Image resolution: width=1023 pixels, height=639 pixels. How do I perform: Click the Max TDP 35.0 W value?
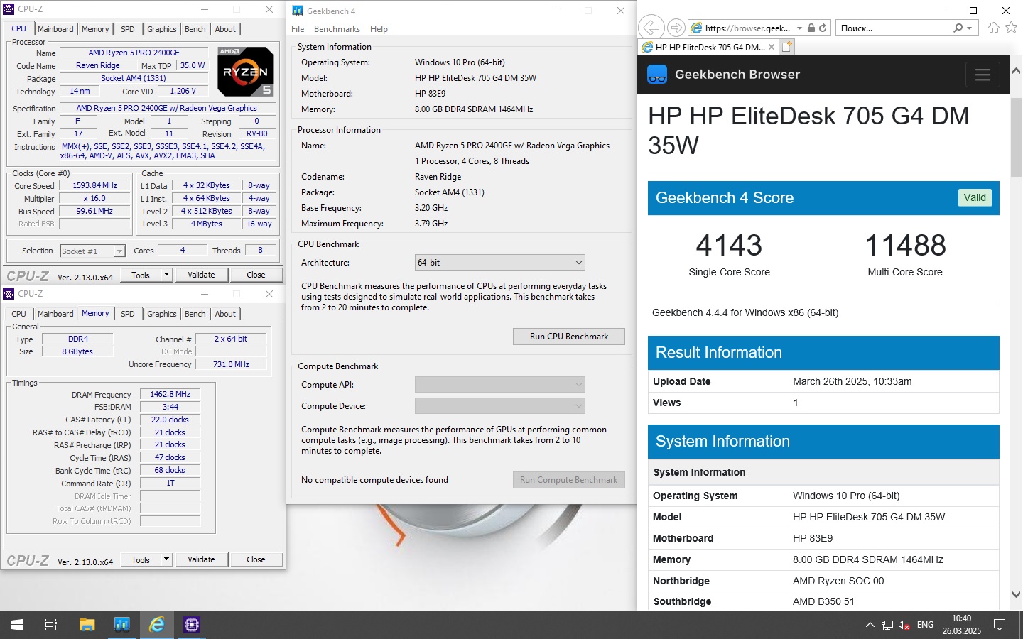point(193,65)
